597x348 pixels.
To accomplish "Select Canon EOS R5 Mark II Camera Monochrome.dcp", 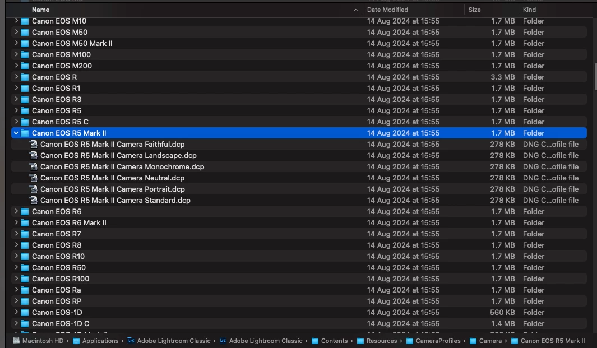I will tap(122, 167).
